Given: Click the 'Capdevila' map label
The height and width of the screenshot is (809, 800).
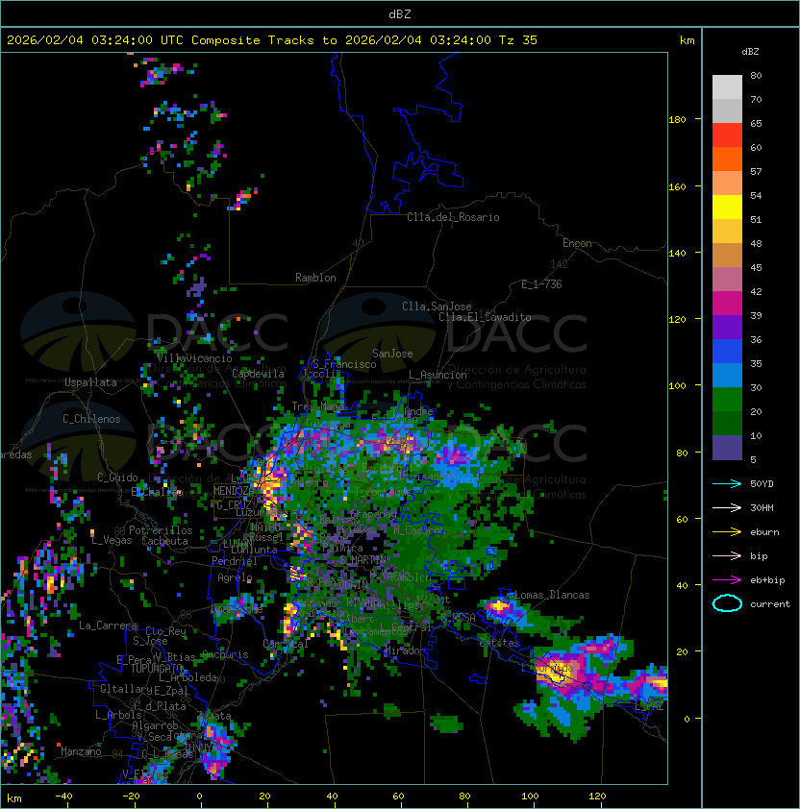Looking at the screenshot, I should [259, 374].
